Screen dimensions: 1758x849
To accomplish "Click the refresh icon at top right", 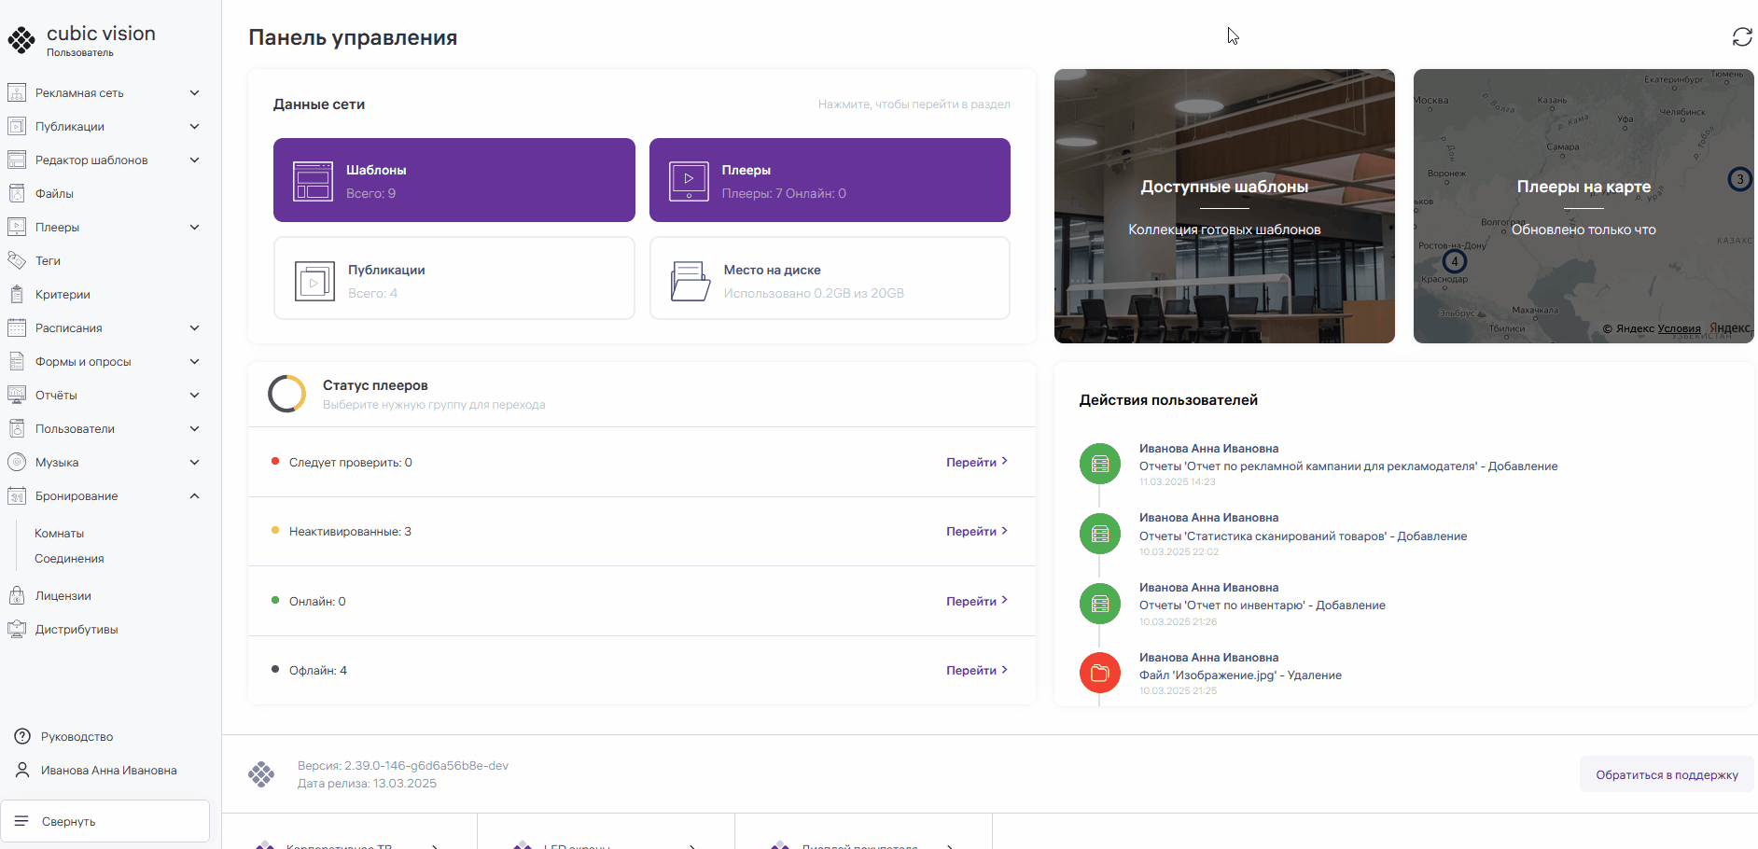I will tap(1741, 37).
